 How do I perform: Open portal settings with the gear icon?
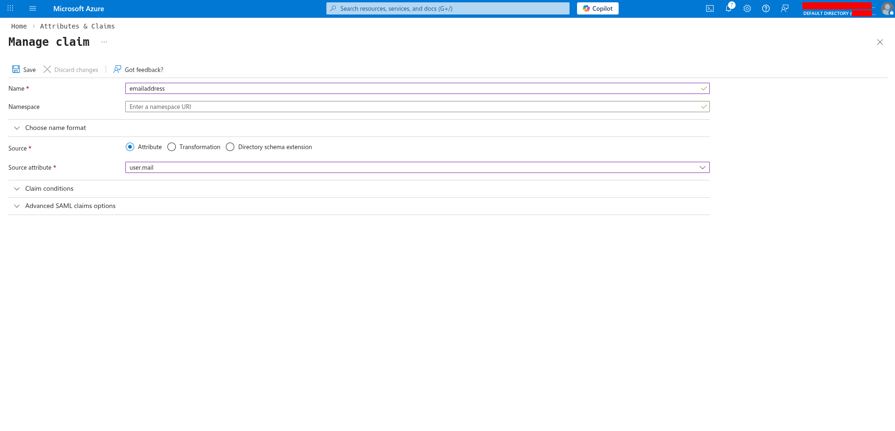click(747, 8)
